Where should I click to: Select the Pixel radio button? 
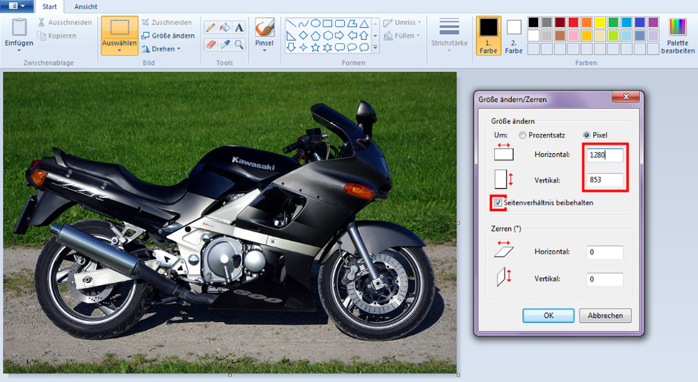coord(586,135)
